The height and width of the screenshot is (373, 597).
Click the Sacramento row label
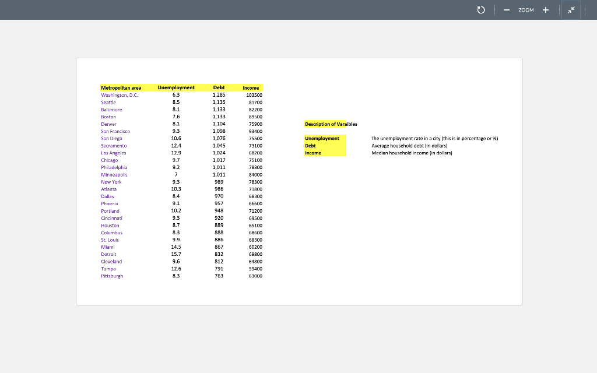point(114,146)
